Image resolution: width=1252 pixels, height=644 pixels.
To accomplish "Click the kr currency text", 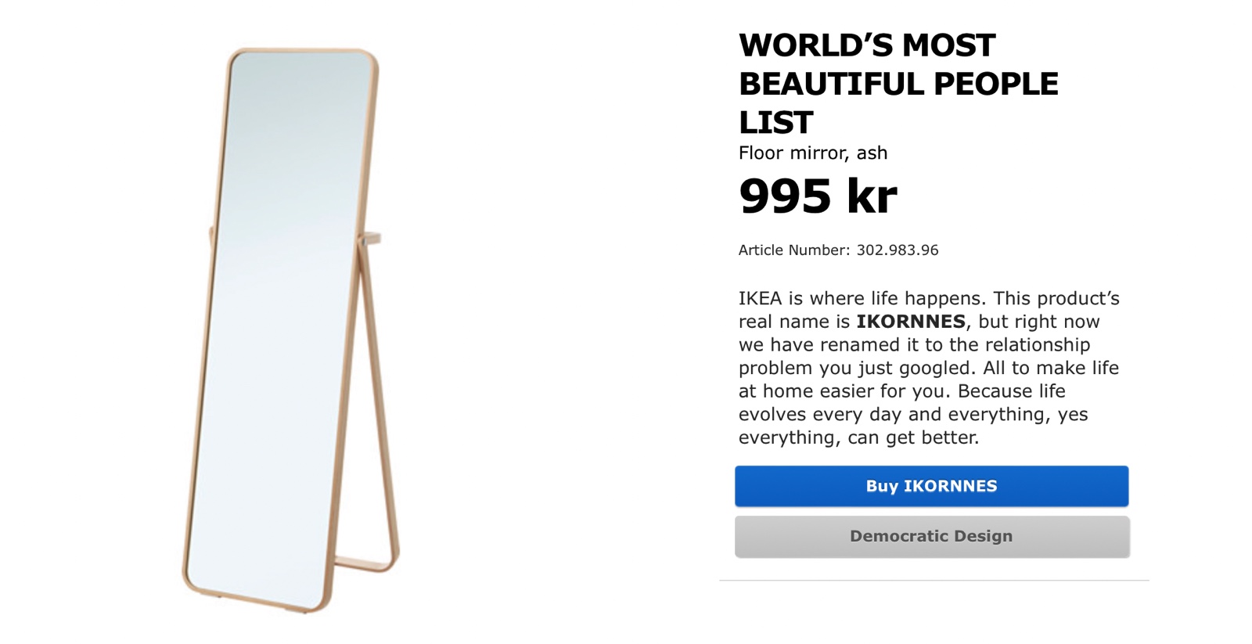I will [x=872, y=196].
